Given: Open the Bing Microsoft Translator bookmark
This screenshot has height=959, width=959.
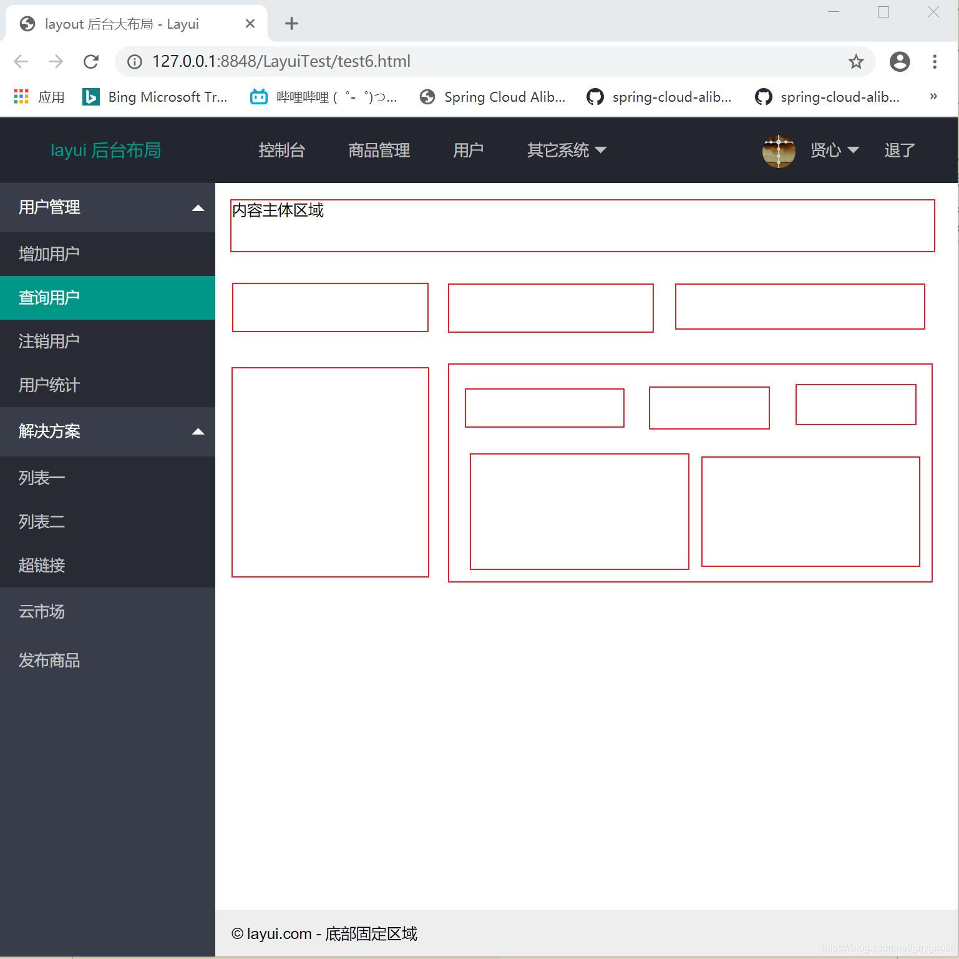Looking at the screenshot, I should tap(155, 97).
